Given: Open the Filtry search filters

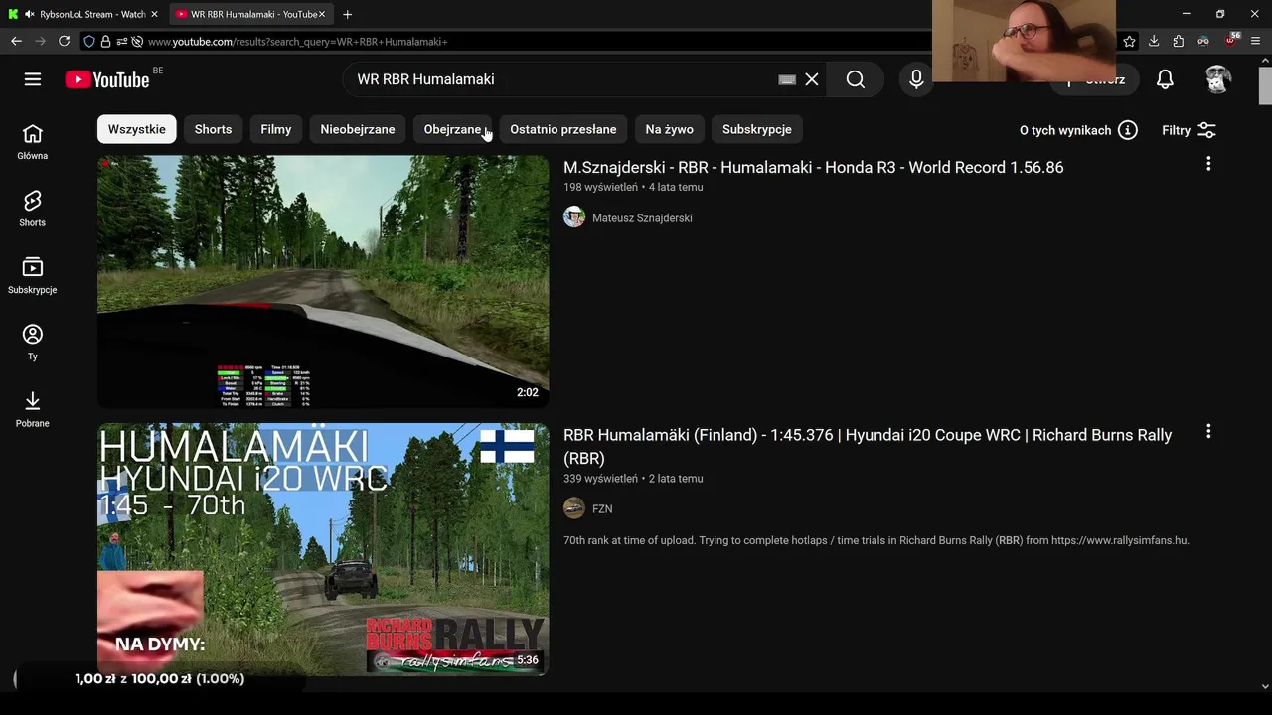Looking at the screenshot, I should (x=1189, y=130).
